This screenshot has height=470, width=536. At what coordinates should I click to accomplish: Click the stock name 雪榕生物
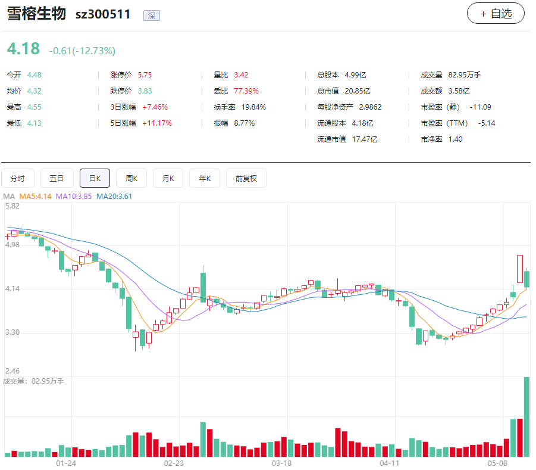tap(36, 14)
